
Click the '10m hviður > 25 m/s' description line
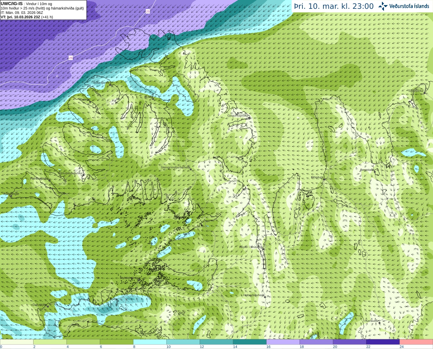click(42, 8)
